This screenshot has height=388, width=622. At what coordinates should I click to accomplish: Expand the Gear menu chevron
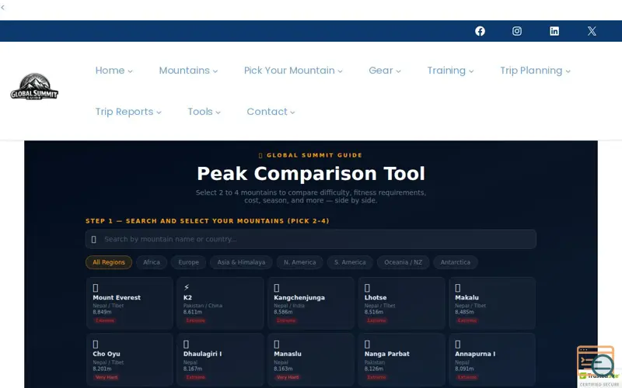click(x=398, y=71)
